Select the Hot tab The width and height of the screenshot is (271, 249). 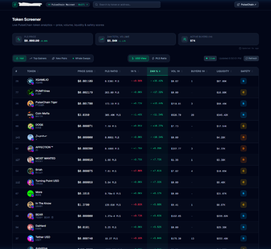(x=20, y=58)
